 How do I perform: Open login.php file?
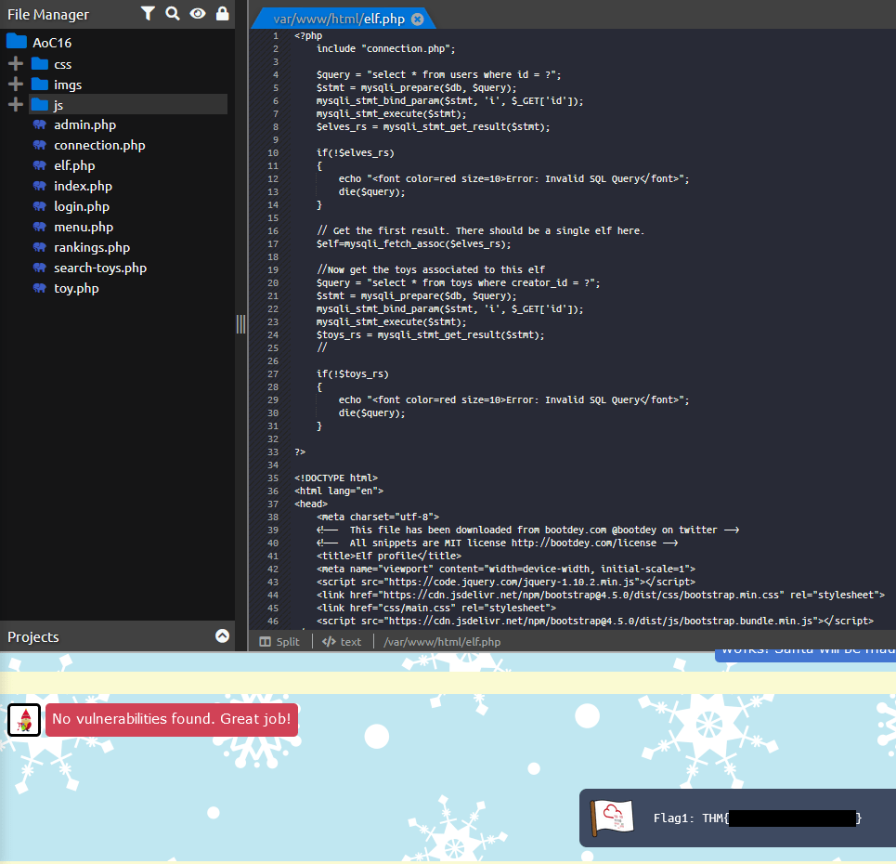tap(82, 206)
